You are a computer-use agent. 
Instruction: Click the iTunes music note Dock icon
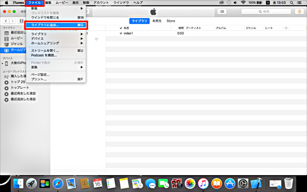[x=203, y=184]
